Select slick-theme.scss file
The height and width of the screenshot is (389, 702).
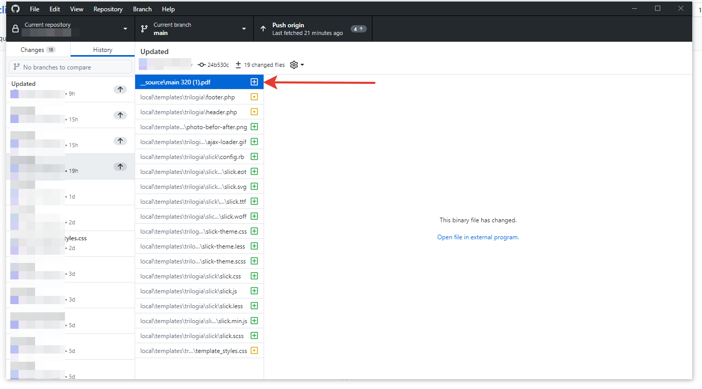click(200, 261)
